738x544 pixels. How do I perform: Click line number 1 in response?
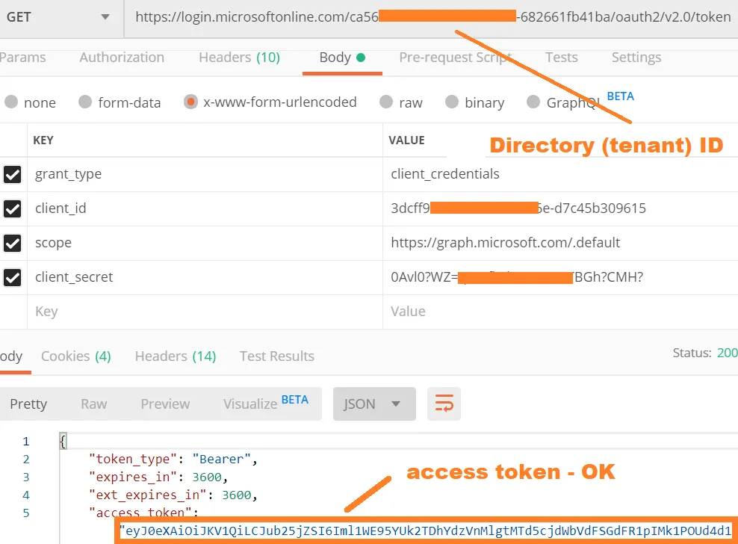[x=26, y=442]
